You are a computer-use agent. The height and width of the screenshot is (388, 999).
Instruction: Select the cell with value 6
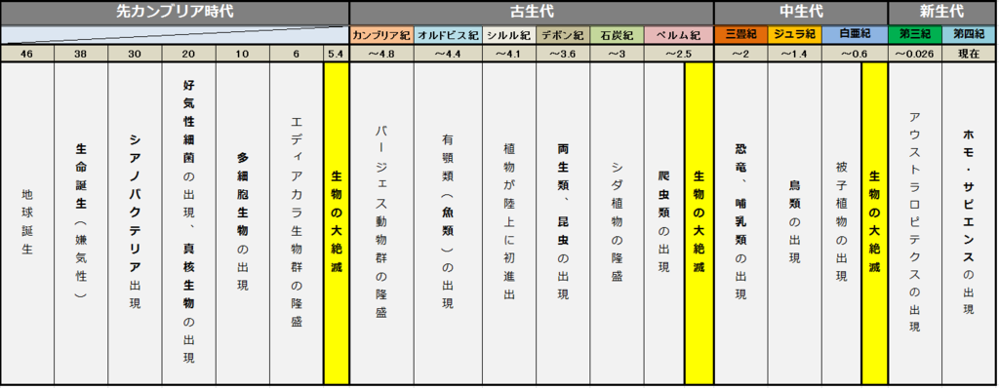pyautogui.click(x=297, y=54)
